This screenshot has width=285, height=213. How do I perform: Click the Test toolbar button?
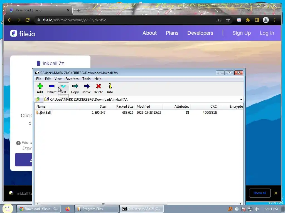[63, 88]
